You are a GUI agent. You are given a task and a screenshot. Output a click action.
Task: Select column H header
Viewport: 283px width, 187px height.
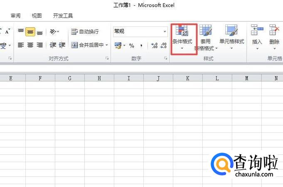pyautogui.click(x=99, y=78)
